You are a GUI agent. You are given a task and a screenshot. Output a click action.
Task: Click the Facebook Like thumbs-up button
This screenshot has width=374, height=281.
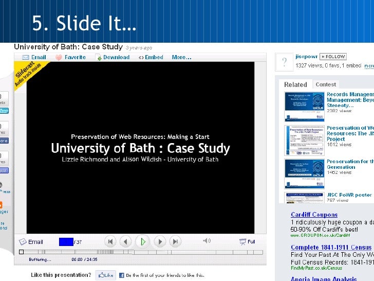point(106,275)
